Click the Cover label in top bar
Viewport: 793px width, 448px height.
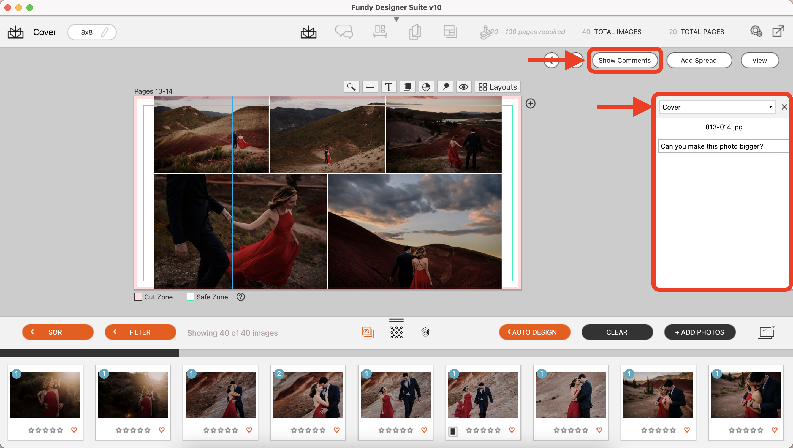(45, 32)
